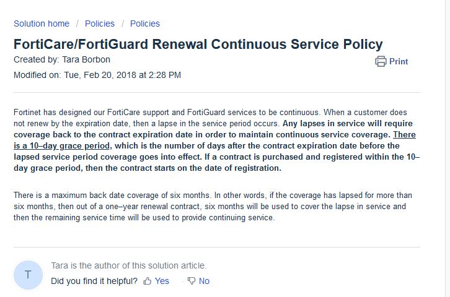Click the thumbs up icon
Screen dimensions: 450x297
(148, 281)
